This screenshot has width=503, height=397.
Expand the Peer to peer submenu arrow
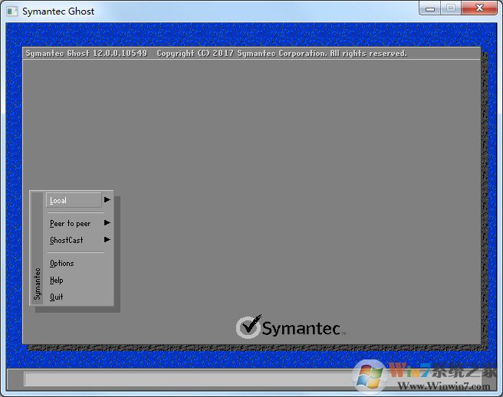[107, 223]
